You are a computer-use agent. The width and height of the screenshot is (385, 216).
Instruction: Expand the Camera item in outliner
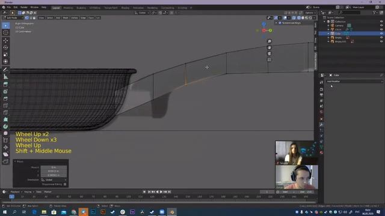(328, 25)
